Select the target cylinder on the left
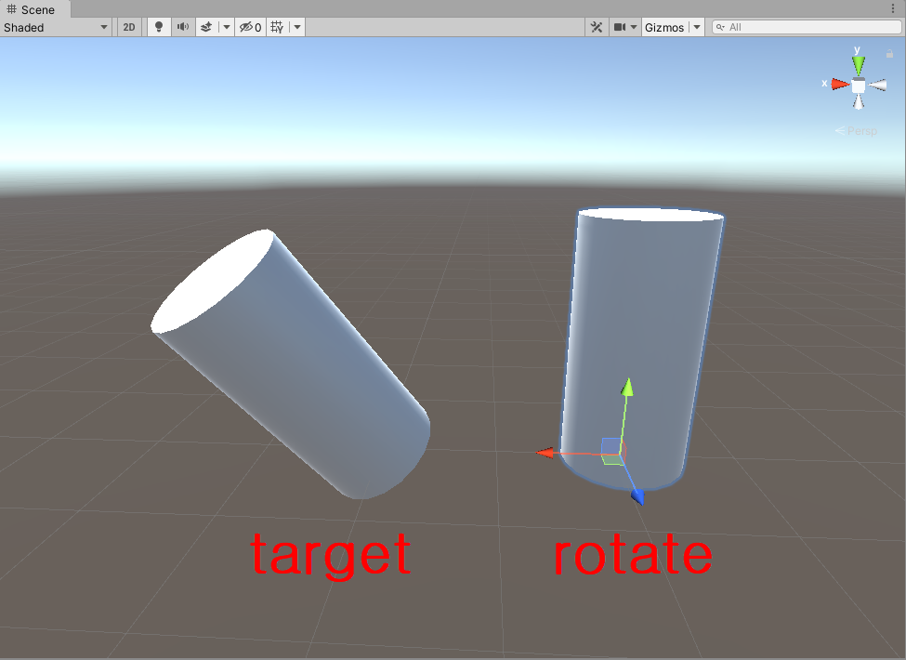 click(x=291, y=364)
